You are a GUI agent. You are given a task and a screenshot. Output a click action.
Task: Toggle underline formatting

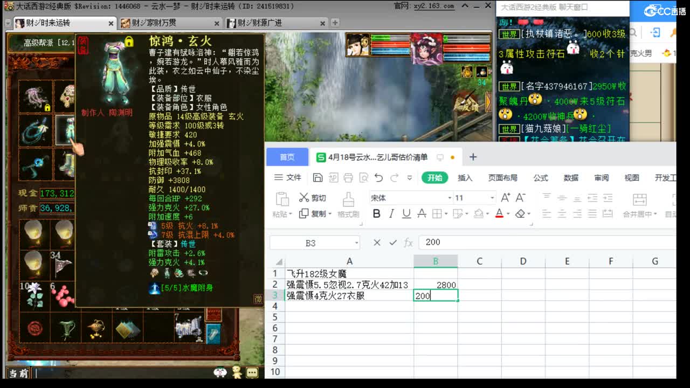(x=406, y=214)
